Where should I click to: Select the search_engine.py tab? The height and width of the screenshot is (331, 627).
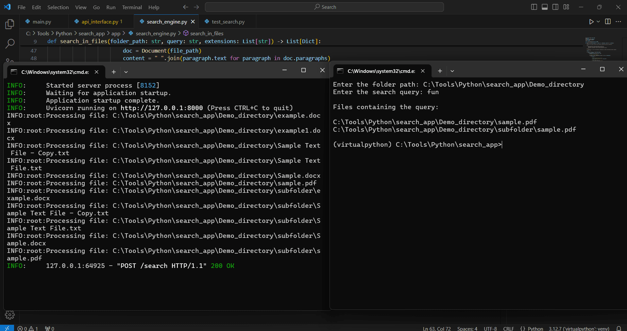click(x=167, y=22)
